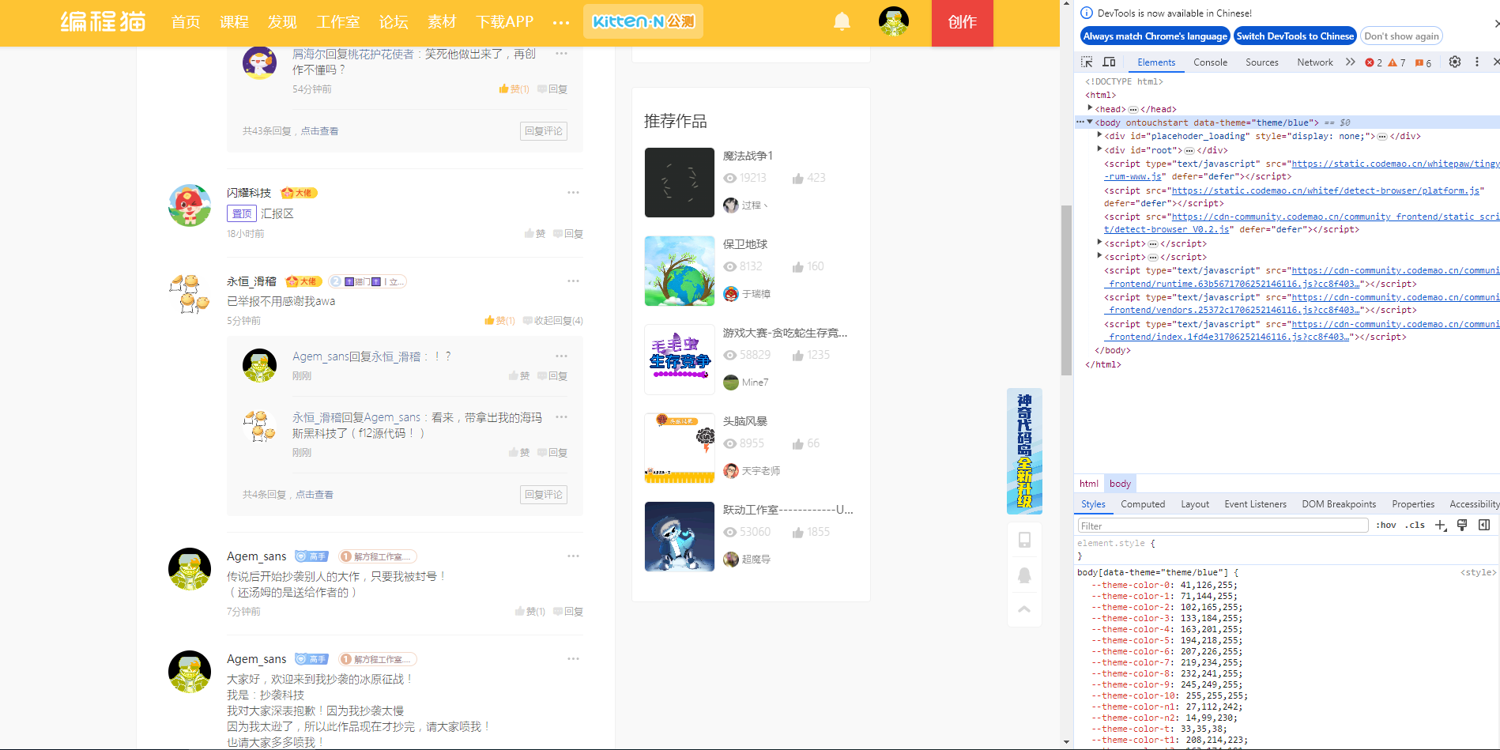Click 回复 on Agem_sans's 传说后开始 comment

click(568, 612)
